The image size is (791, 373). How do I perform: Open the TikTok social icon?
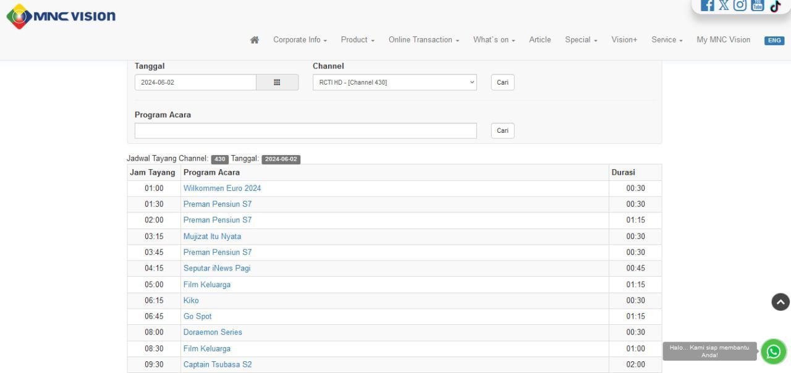tap(774, 5)
